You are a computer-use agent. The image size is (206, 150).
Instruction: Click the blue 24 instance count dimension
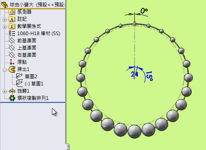(x=135, y=74)
